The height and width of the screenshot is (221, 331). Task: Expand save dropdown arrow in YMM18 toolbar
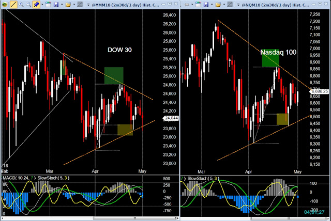tap(62, 5)
